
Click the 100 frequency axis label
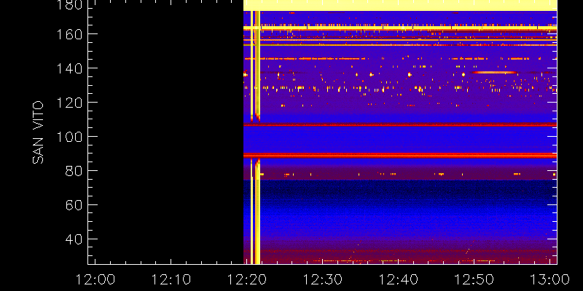(69, 137)
